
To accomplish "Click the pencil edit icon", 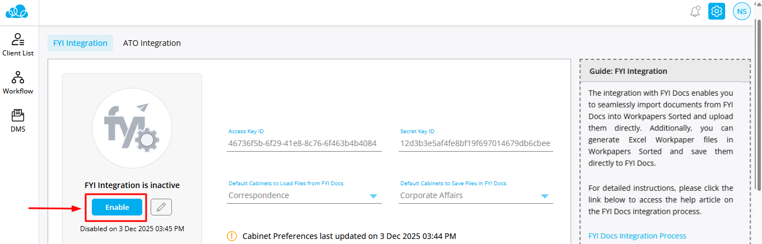I will [161, 207].
